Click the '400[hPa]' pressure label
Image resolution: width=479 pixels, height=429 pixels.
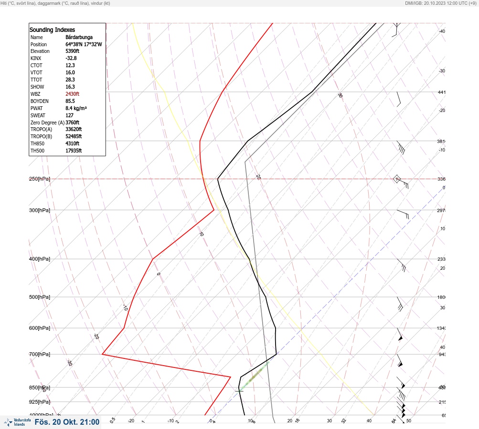pos(40,259)
